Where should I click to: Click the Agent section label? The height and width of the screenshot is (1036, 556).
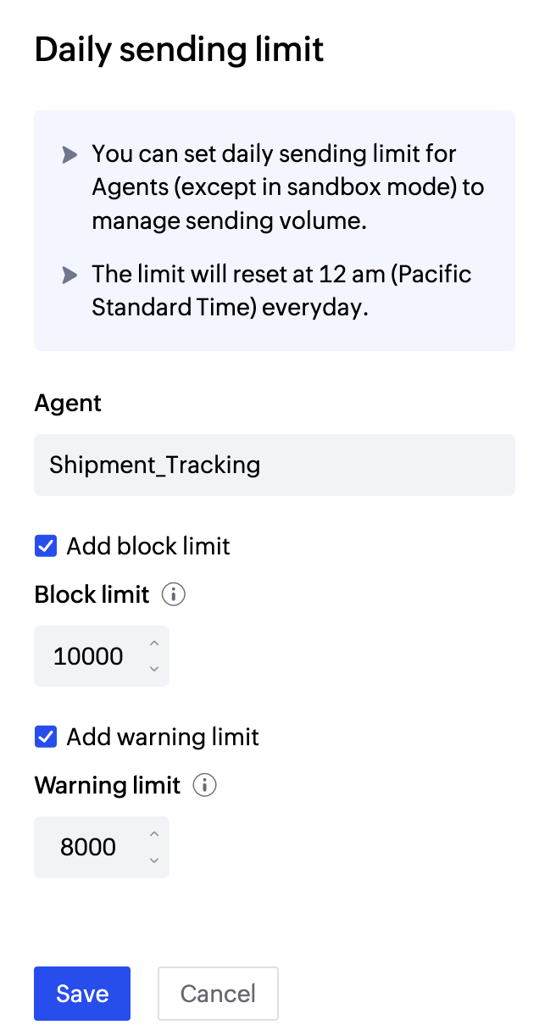67,404
